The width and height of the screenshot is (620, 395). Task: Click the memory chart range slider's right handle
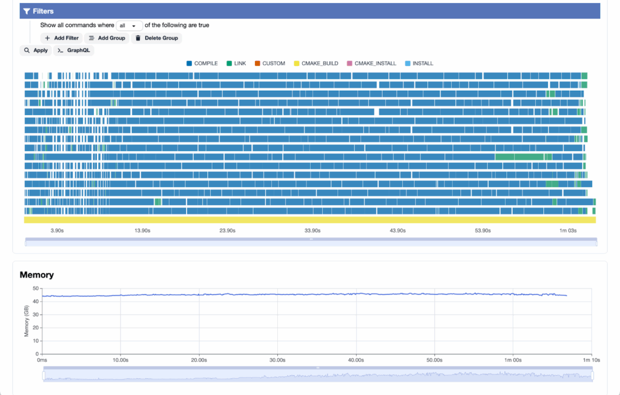(593, 376)
